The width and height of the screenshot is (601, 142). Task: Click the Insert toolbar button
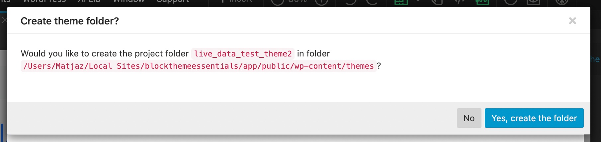(236, 2)
